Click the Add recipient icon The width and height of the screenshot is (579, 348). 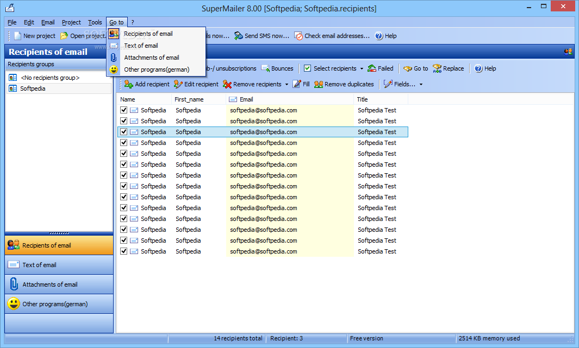click(128, 84)
